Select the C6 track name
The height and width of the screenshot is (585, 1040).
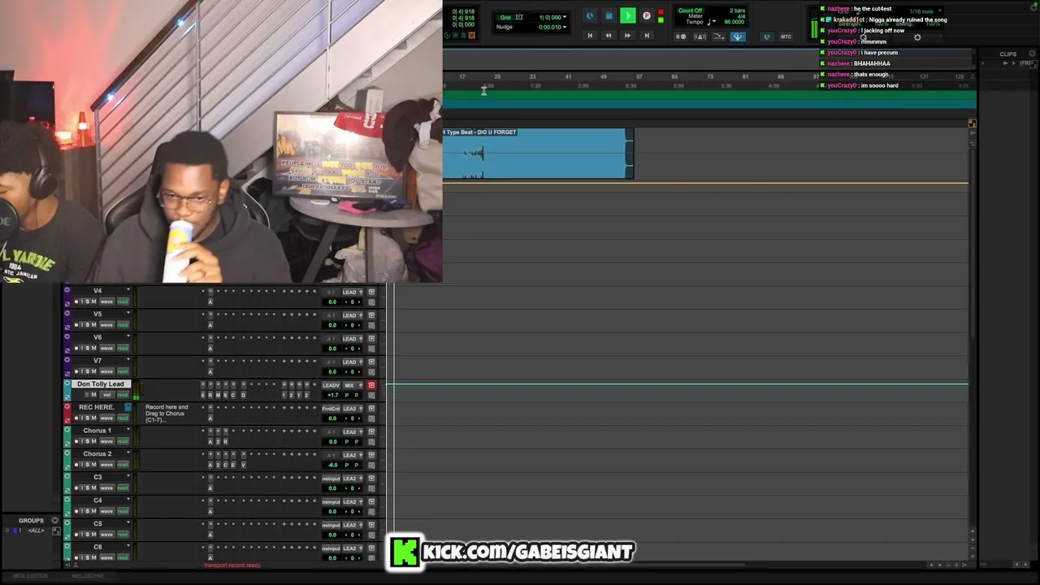click(x=97, y=547)
